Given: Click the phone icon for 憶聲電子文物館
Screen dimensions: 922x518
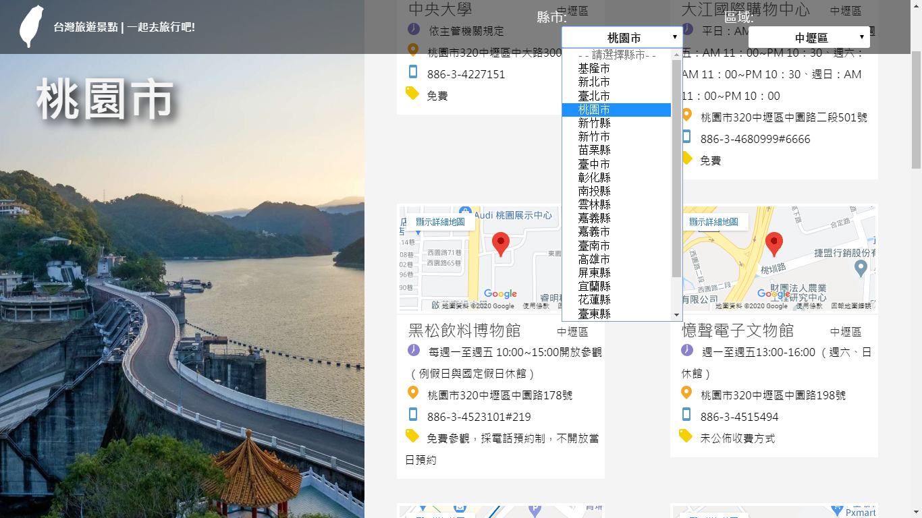Looking at the screenshot, I should [x=686, y=415].
